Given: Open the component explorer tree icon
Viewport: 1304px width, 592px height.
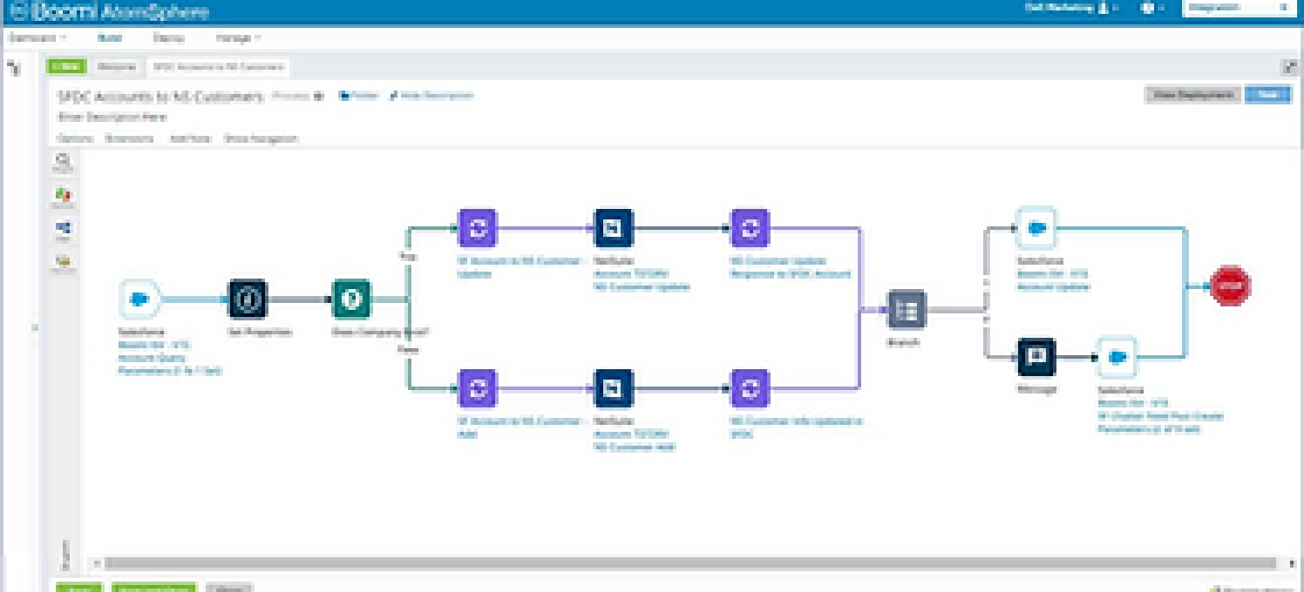Looking at the screenshot, I should [15, 68].
